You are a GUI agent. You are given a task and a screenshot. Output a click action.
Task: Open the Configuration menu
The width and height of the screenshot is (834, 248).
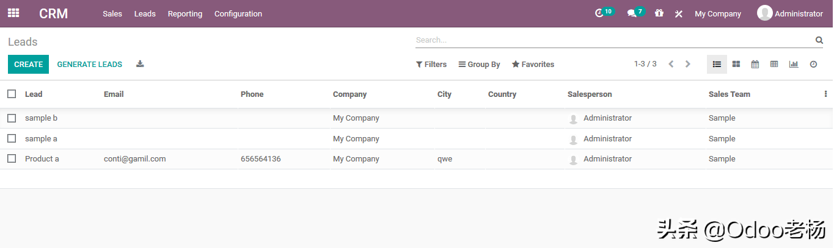[x=238, y=13]
